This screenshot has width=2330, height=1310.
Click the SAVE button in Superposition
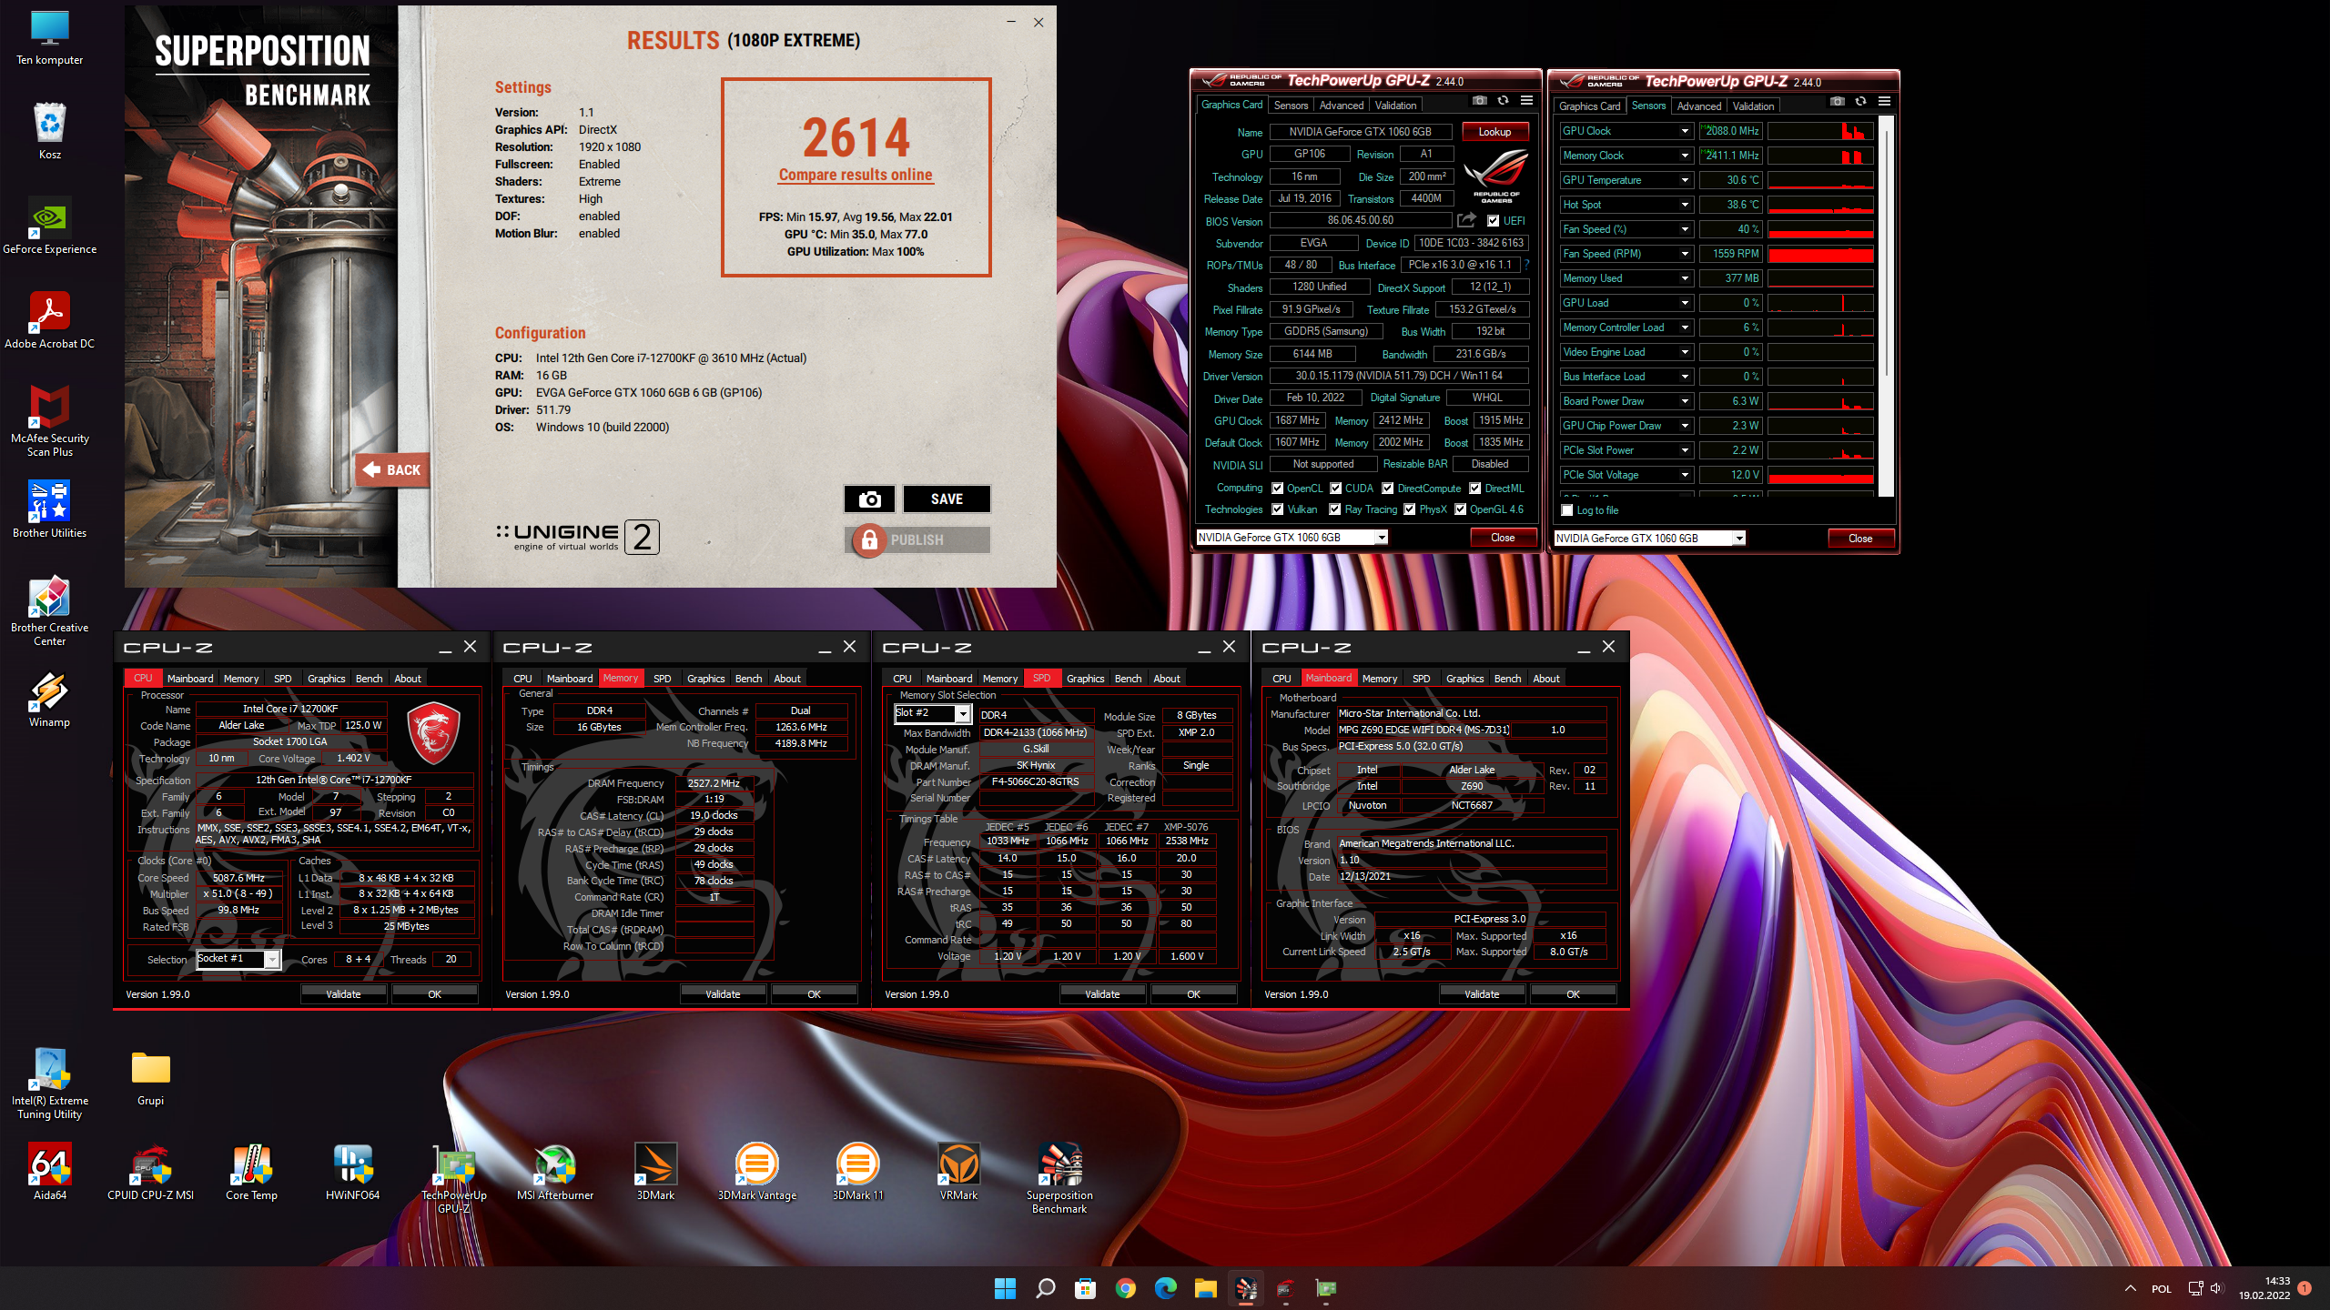[947, 499]
